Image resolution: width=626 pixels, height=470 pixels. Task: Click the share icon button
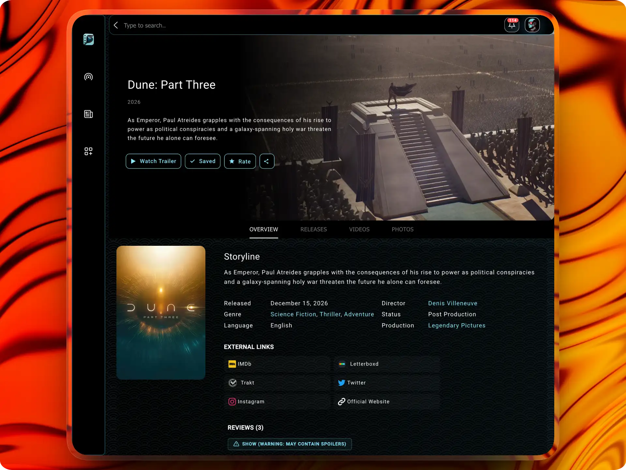tap(266, 161)
